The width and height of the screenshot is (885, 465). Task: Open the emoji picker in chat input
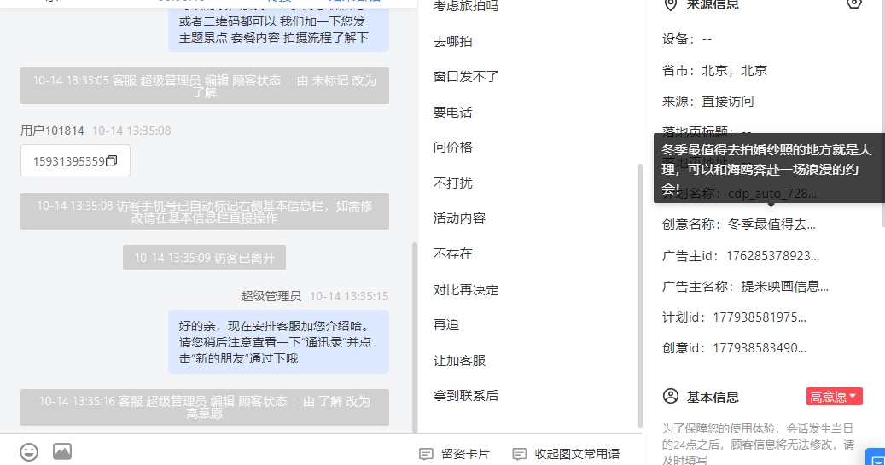coord(29,452)
